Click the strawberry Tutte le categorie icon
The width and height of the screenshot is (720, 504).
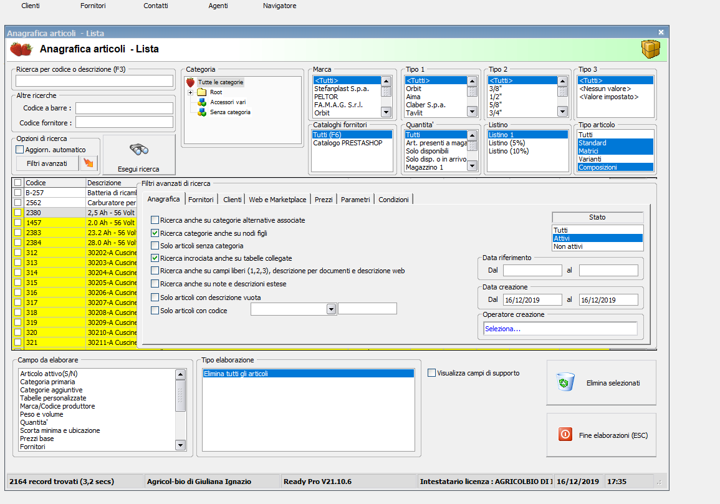(x=191, y=82)
